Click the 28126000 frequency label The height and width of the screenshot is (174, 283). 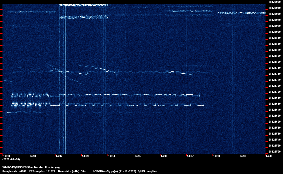[x=274, y=2]
